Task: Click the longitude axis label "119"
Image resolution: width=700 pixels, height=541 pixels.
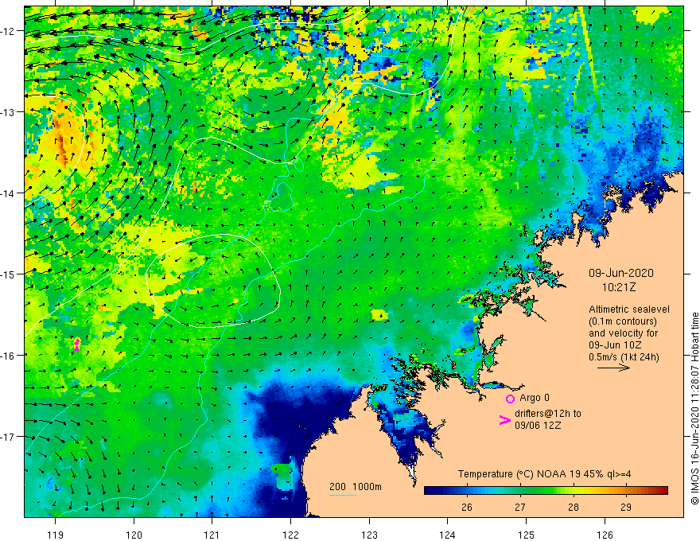Action: (x=56, y=535)
